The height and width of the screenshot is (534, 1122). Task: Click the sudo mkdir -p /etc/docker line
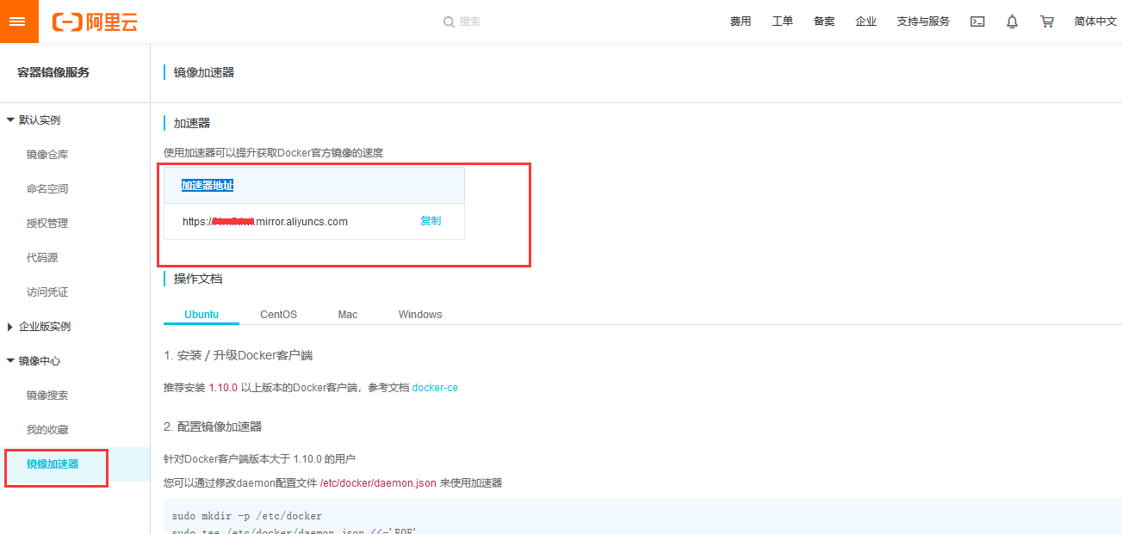pyautogui.click(x=247, y=517)
